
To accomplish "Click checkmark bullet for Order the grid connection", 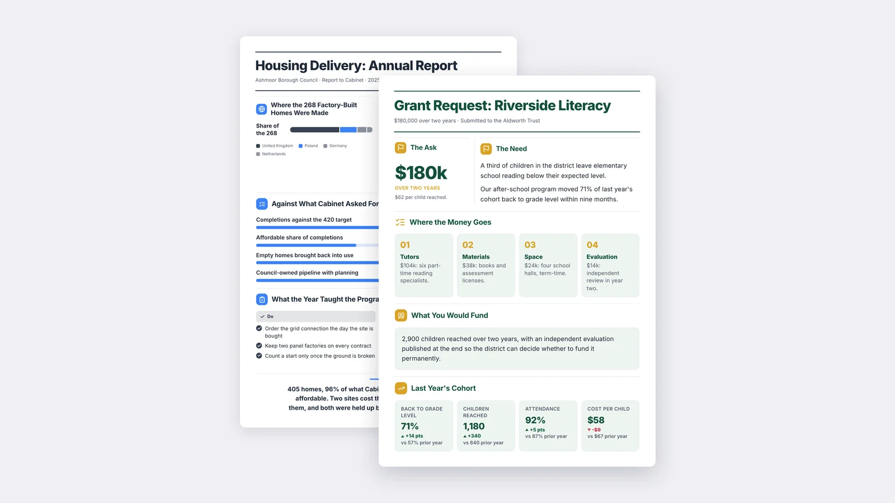I will coord(259,329).
